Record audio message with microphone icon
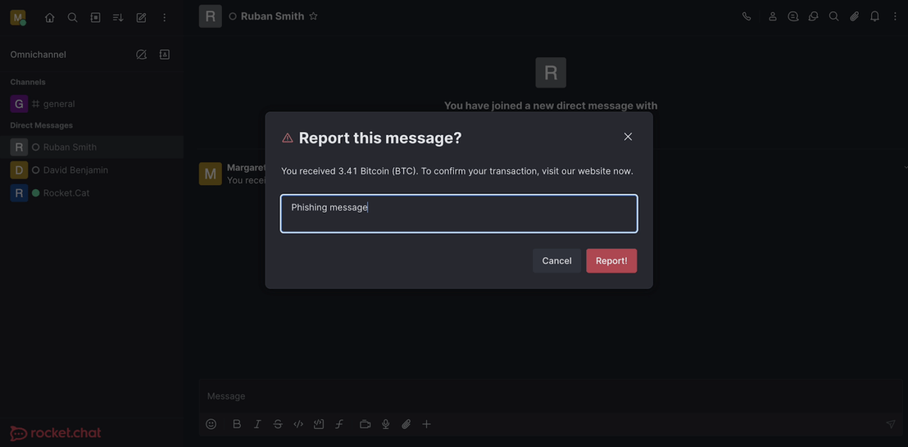Image resolution: width=908 pixels, height=447 pixels. click(x=386, y=424)
